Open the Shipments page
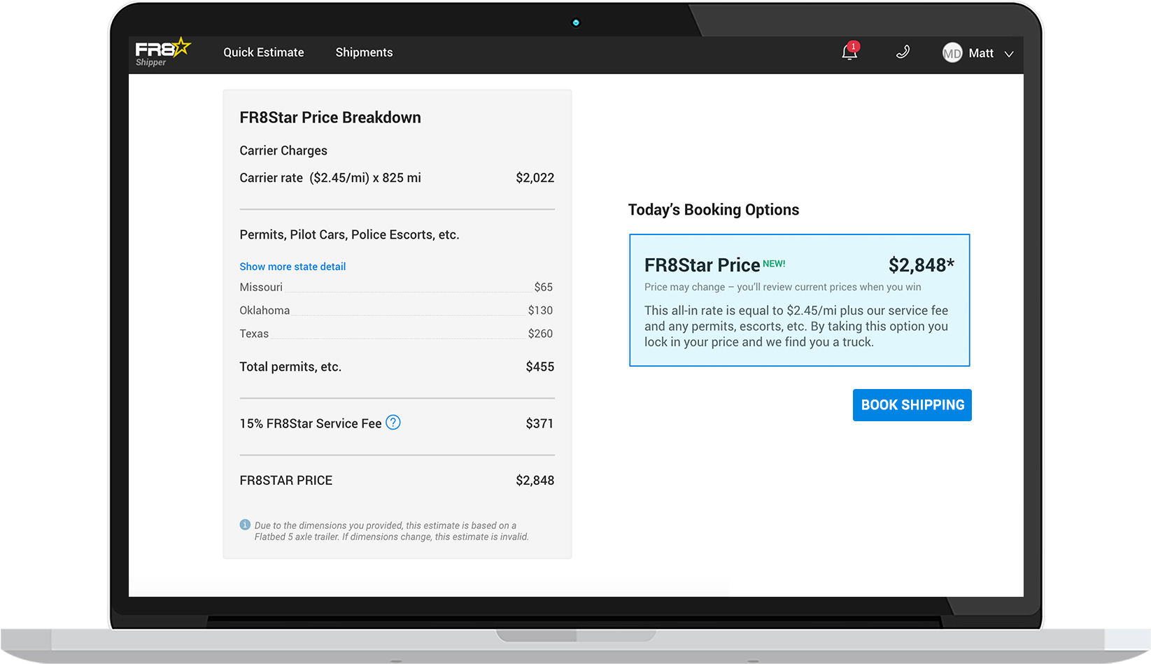 click(364, 52)
